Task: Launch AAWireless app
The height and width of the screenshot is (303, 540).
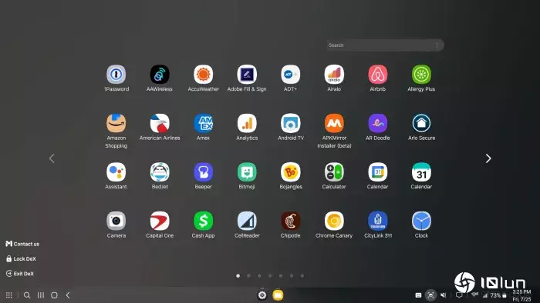Action: pyautogui.click(x=160, y=75)
